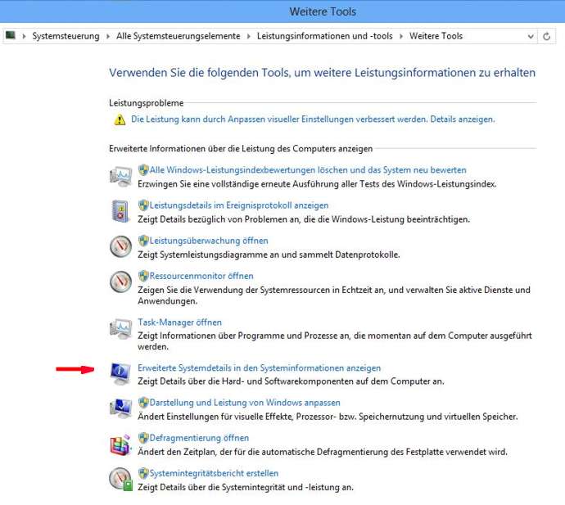Viewport: 565px width, 505px height.
Task: Click description Zeigen Sie die Verwendung der Systemressourcen
Action: (x=334, y=295)
